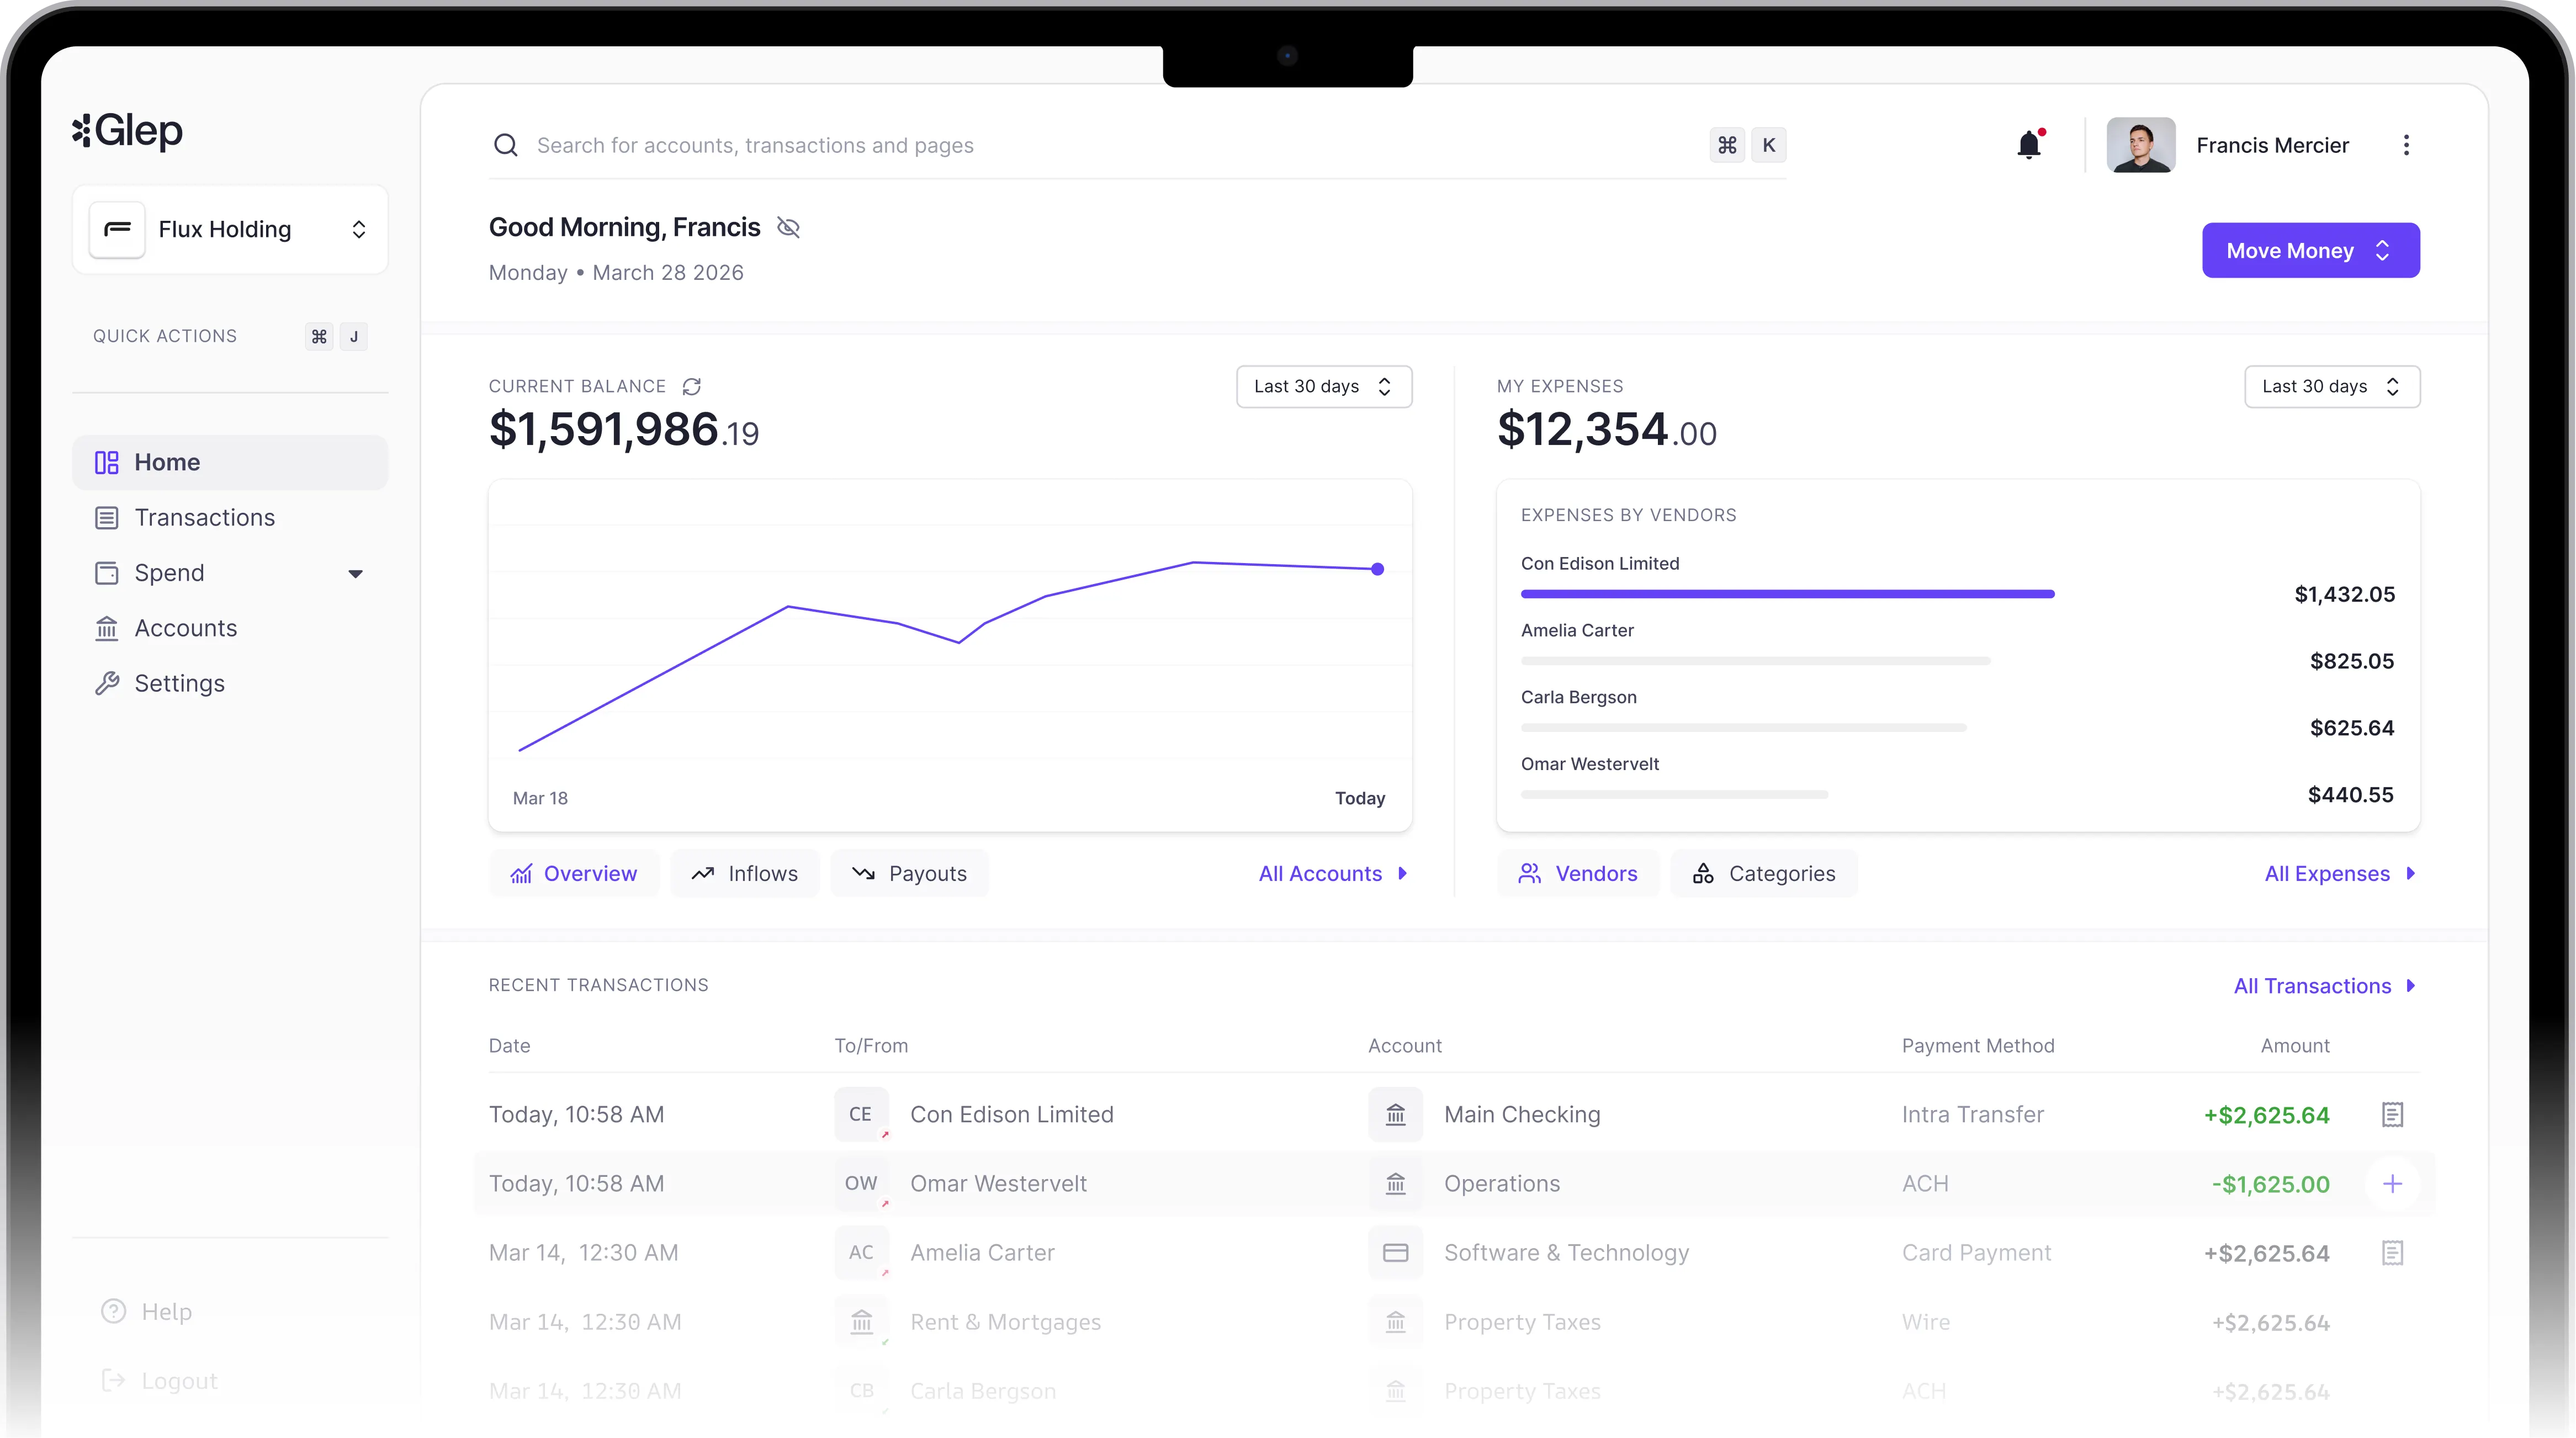Open Settings page
The width and height of the screenshot is (2576, 1438).
230,683
